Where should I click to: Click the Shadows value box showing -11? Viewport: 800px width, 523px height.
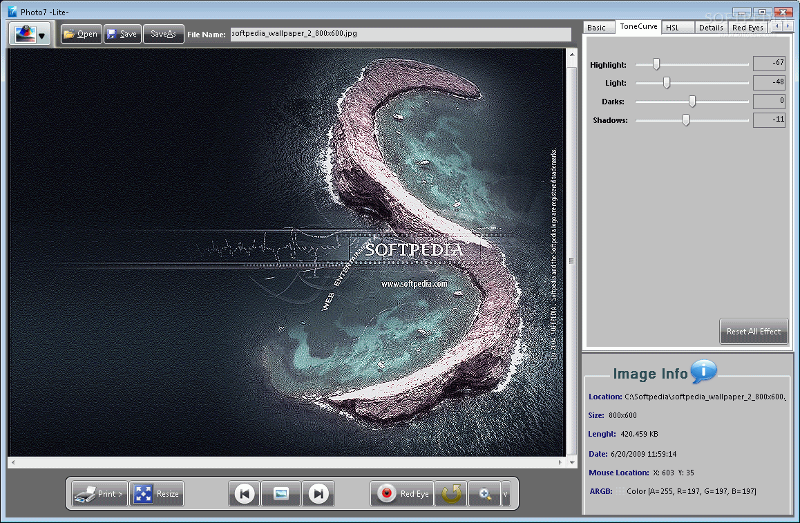point(769,120)
